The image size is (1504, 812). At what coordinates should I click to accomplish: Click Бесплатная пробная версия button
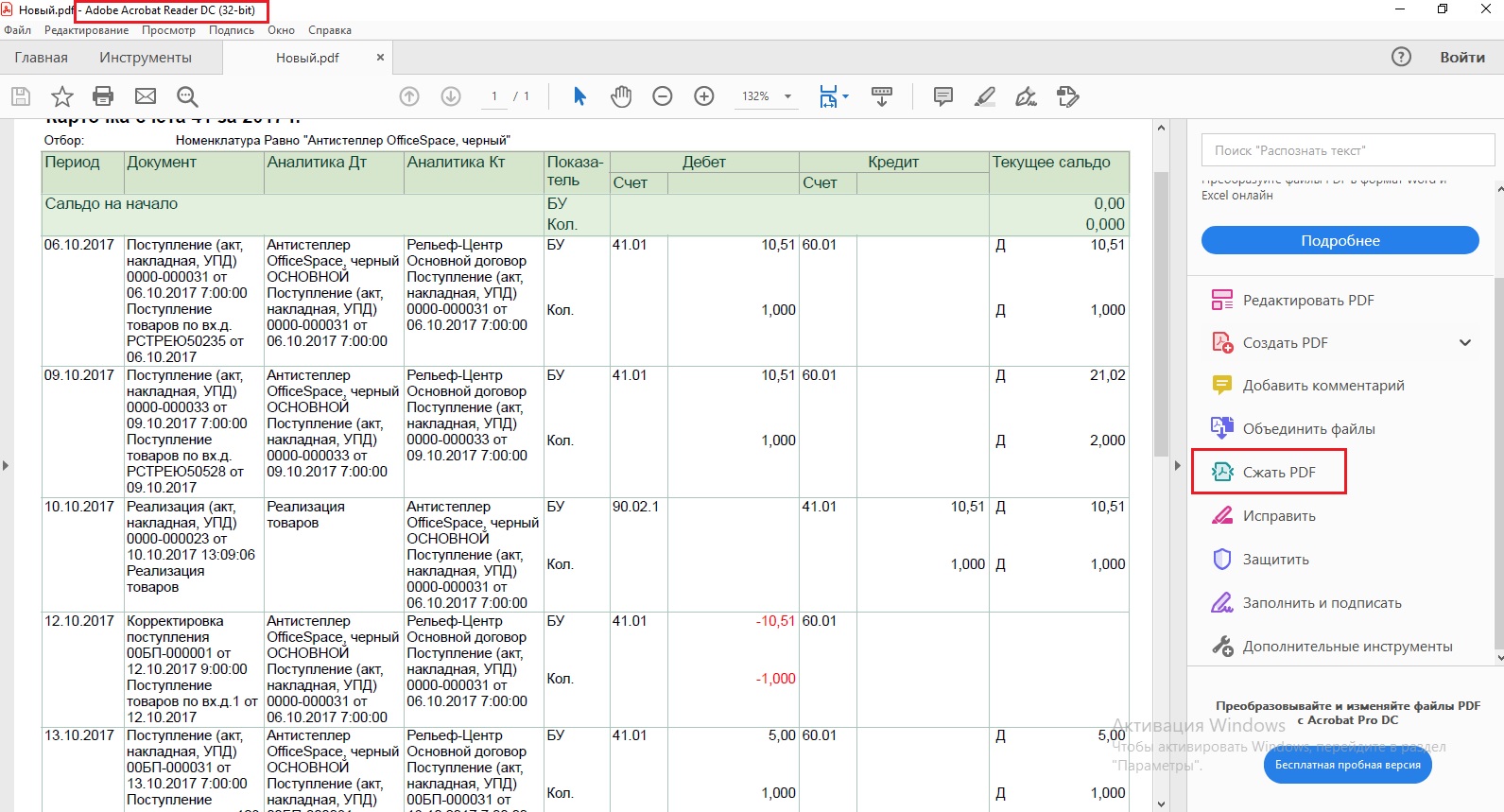point(1348,765)
